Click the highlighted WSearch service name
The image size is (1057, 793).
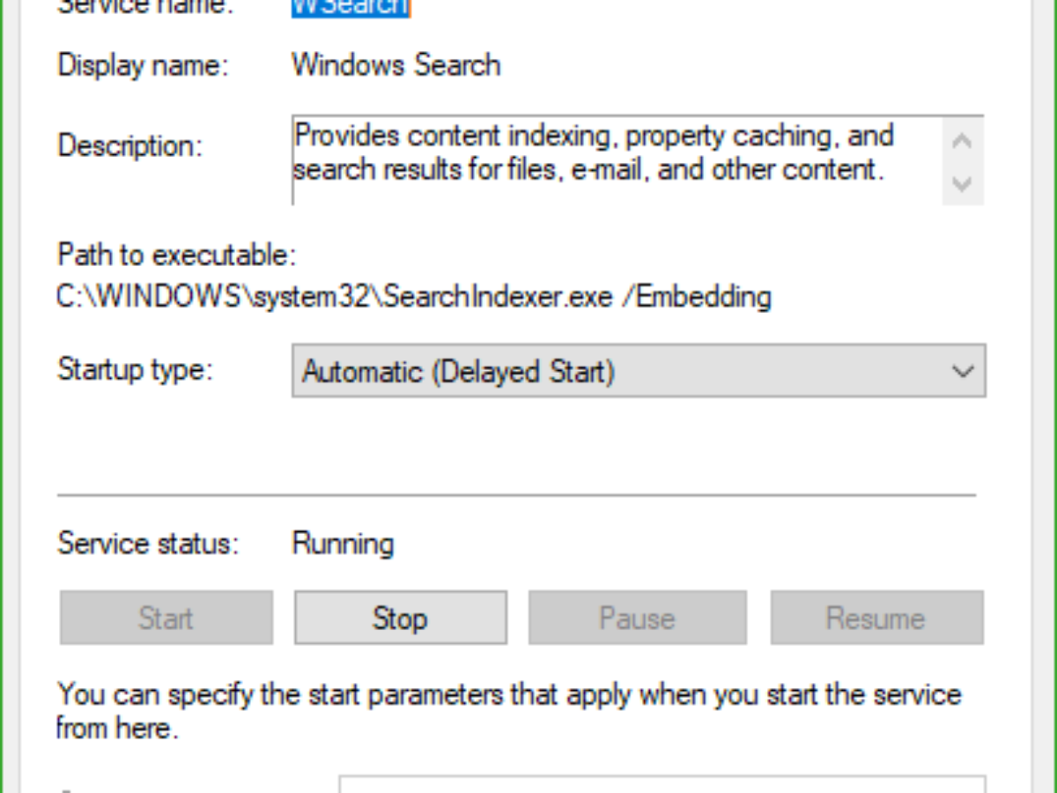[x=351, y=9]
